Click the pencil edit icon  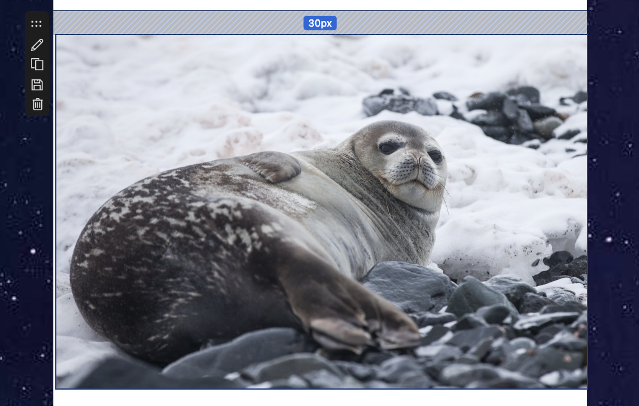(37, 44)
